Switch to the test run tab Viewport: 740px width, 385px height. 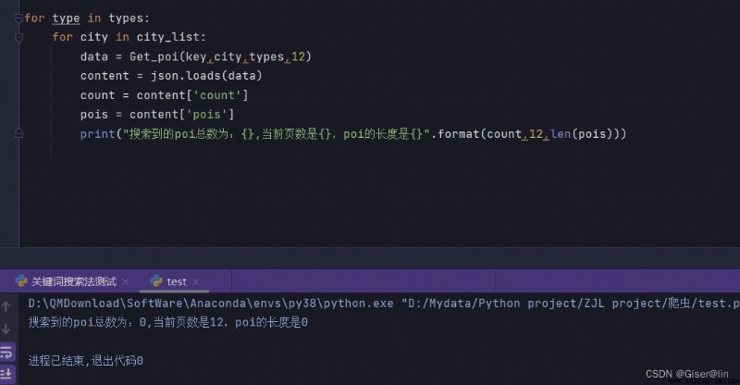click(x=176, y=282)
